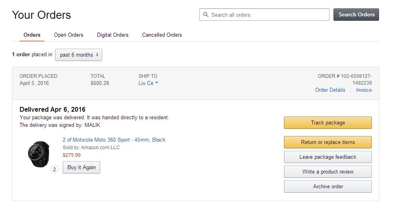Screen dimensions: 397x215
Task: Click the Track package button
Action: click(328, 123)
